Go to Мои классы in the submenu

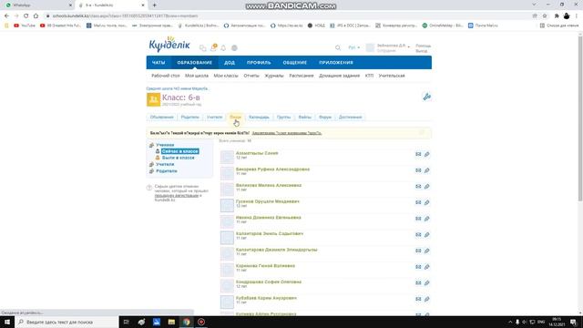click(x=226, y=76)
